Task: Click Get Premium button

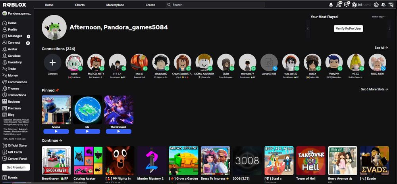Action: 16,167
